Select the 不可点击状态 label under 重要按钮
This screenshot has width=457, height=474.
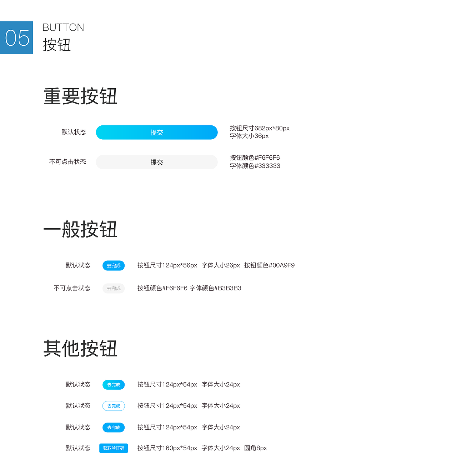[x=67, y=161]
